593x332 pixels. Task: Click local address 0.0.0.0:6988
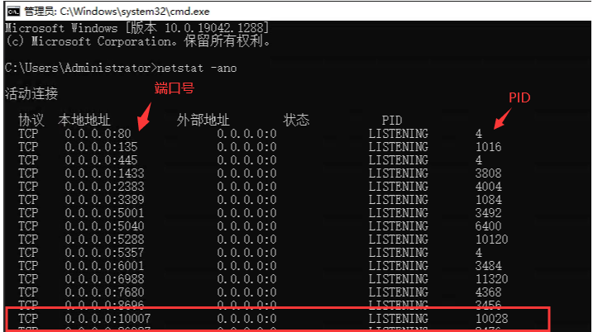click(x=104, y=279)
